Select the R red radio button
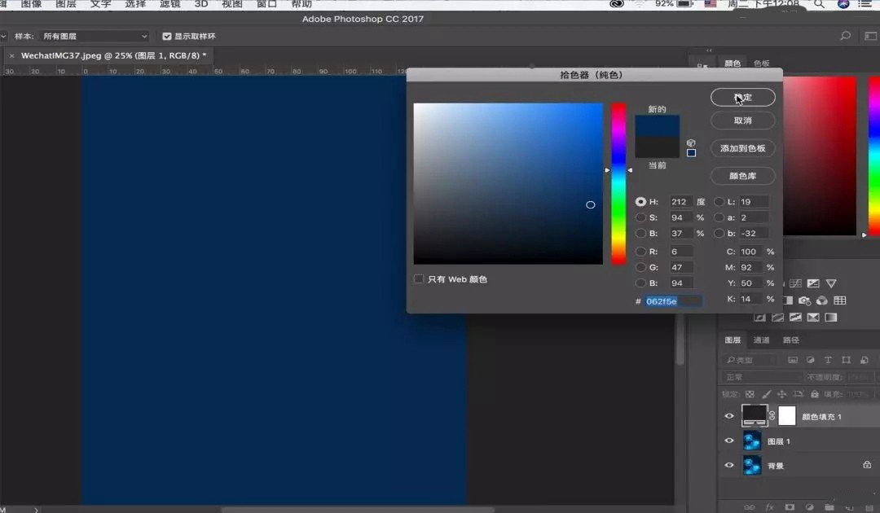 640,251
